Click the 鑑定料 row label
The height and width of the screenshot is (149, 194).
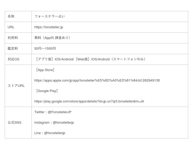(x=13, y=49)
